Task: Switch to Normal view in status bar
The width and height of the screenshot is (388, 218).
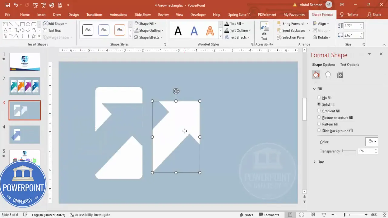Action: 290,215
